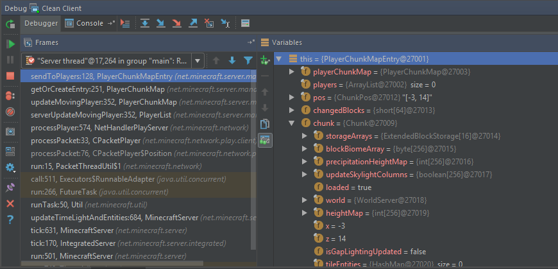The image size is (558, 269).
Task: Resume program execution
Action: click(x=10, y=44)
